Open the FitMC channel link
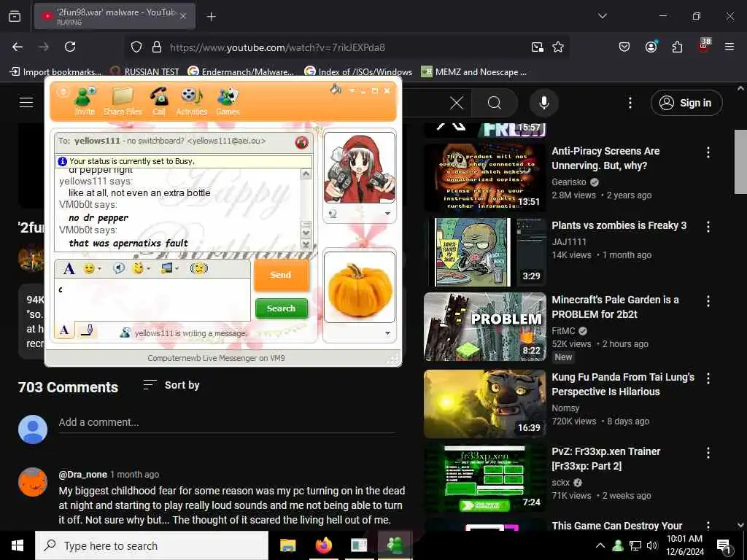This screenshot has width=747, height=560. pos(563,330)
